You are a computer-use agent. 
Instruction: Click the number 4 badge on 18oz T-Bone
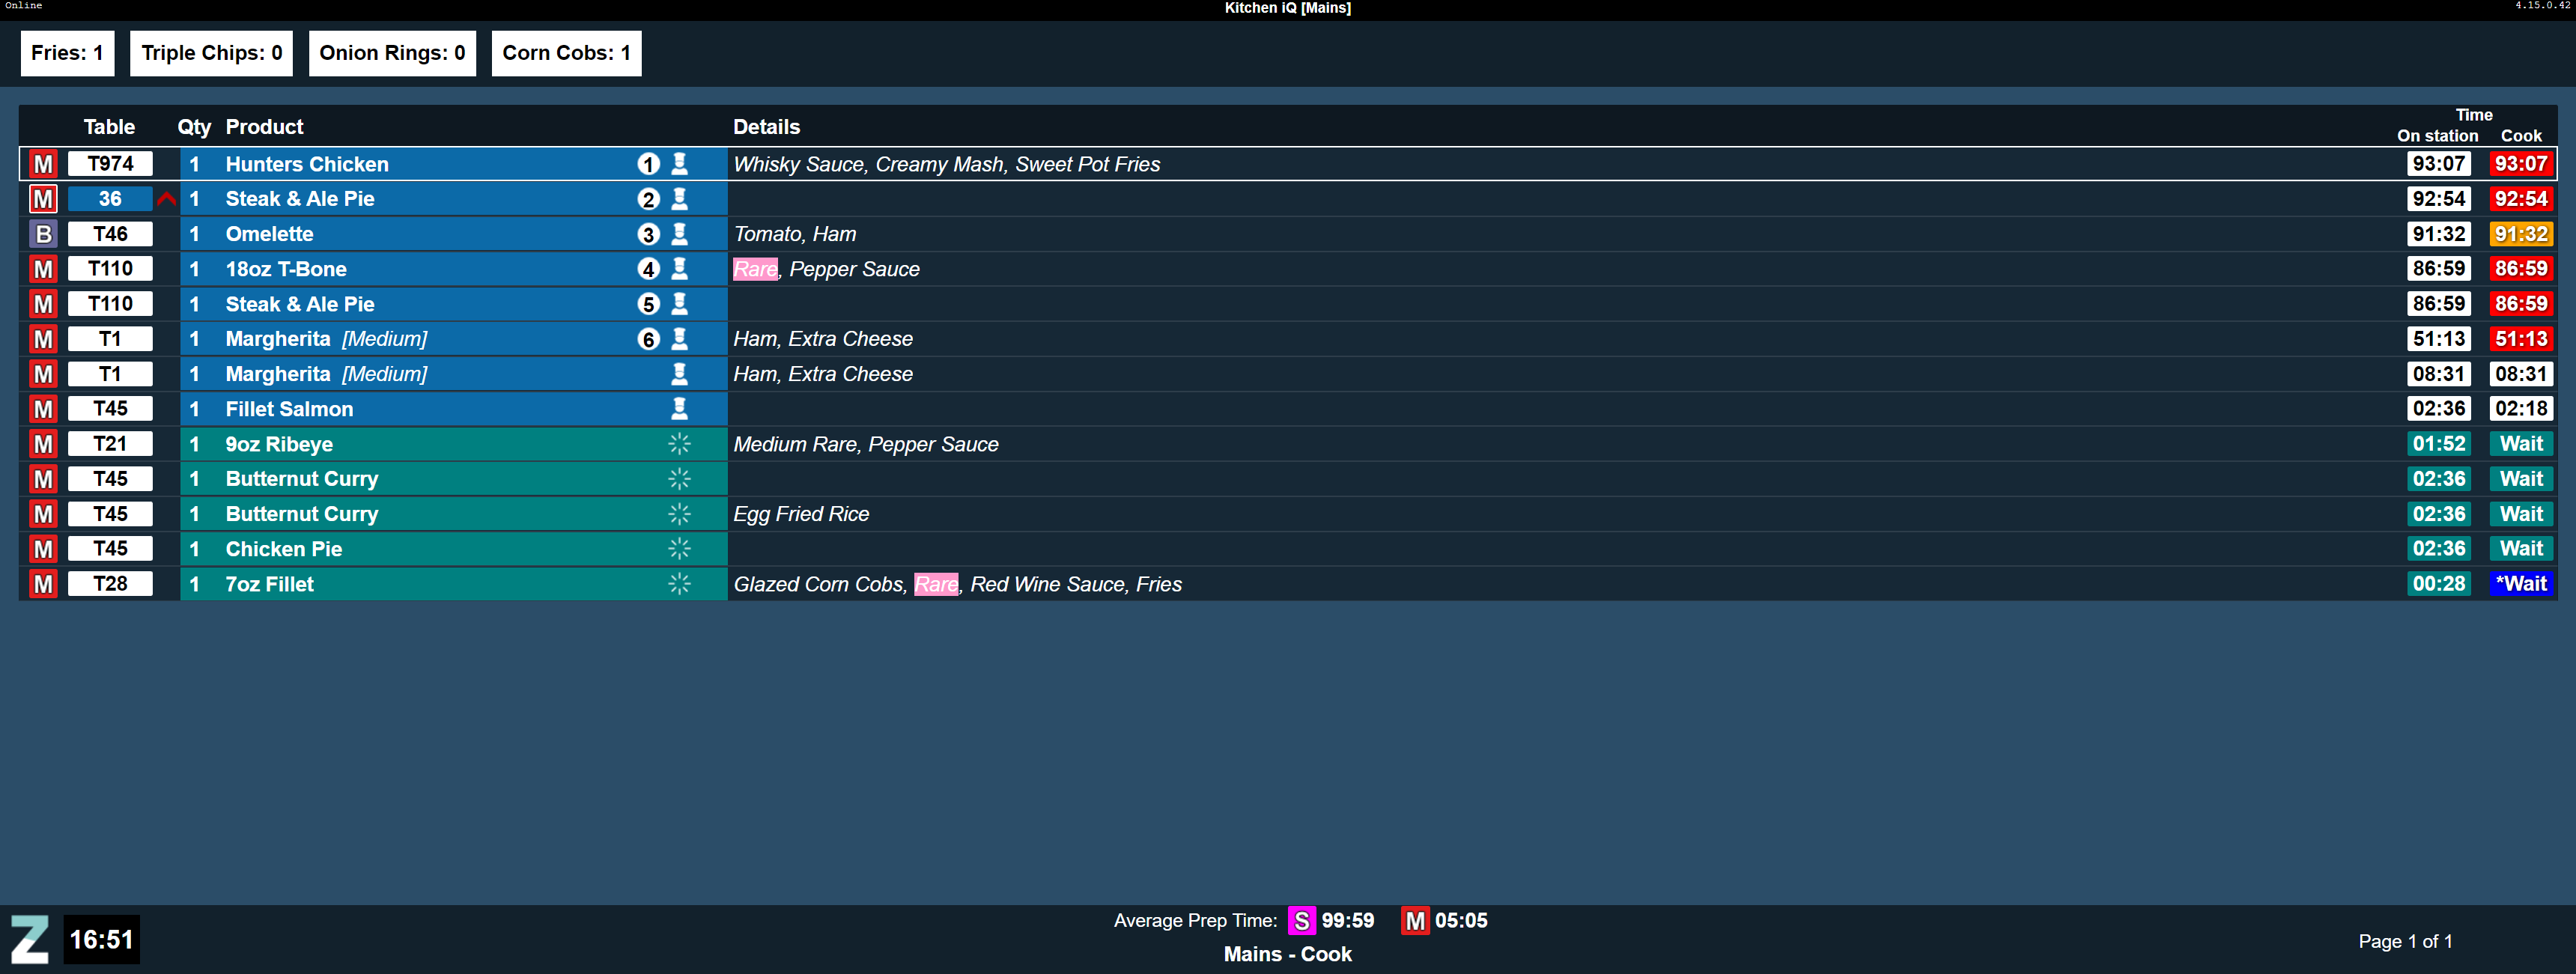648,269
